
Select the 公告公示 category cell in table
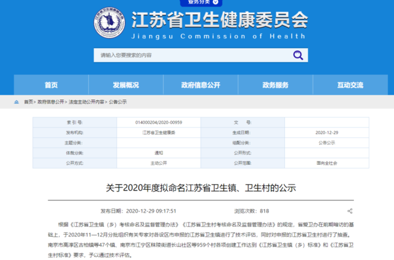327,143
